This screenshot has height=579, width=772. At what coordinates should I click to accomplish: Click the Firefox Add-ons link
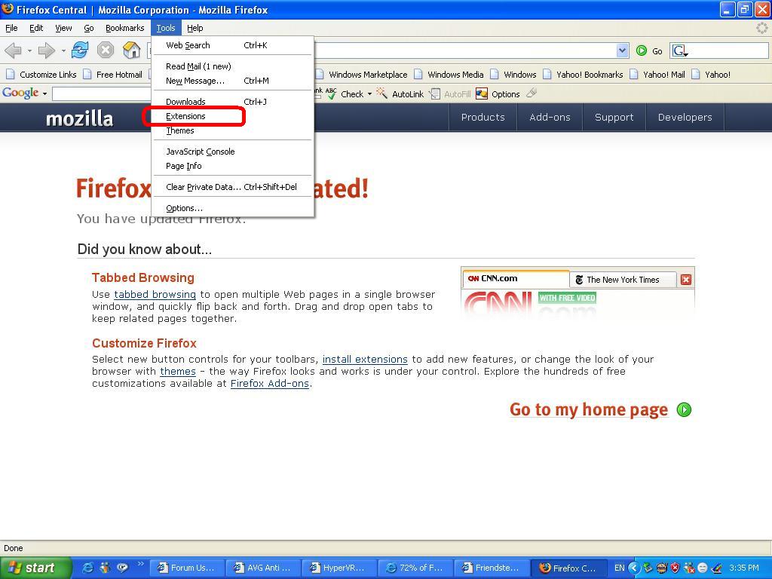click(270, 384)
